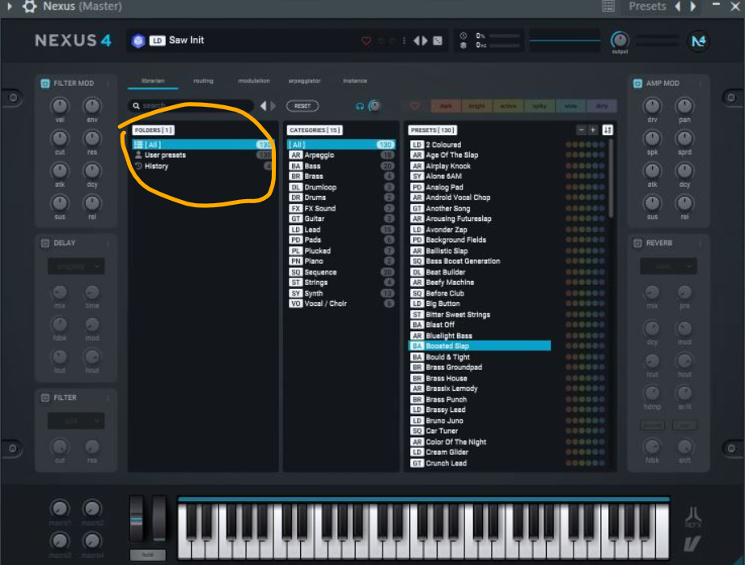Screen dimensions: 745x565
Task: Switch to the routing tab
Action: point(203,81)
